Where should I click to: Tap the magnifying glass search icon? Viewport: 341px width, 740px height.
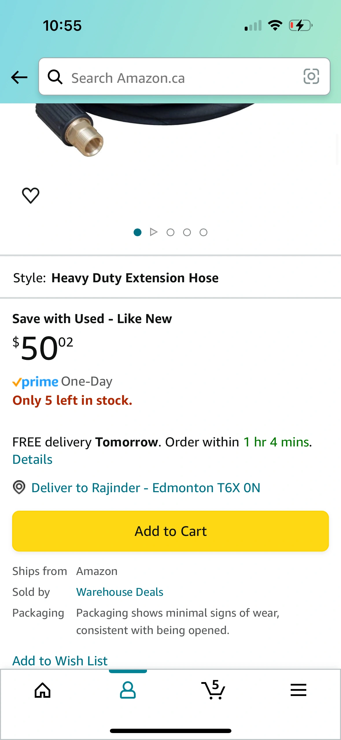pos(55,77)
